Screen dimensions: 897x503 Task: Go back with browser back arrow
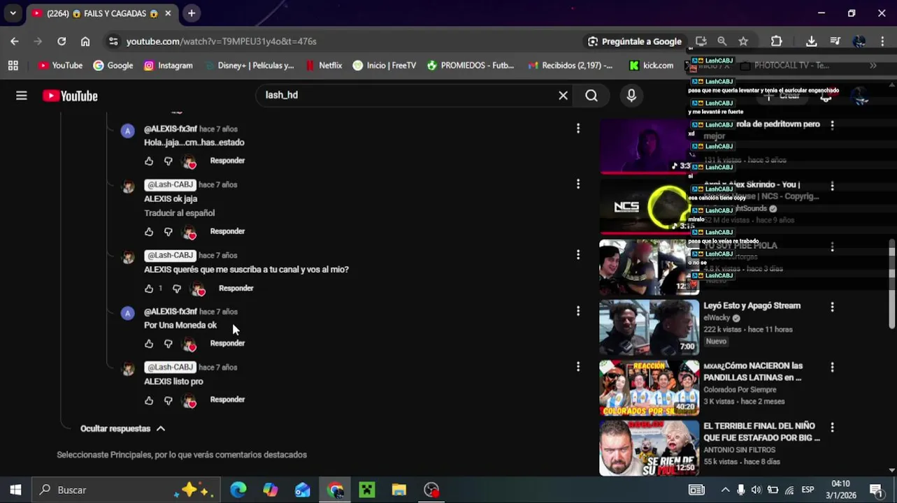pos(14,41)
